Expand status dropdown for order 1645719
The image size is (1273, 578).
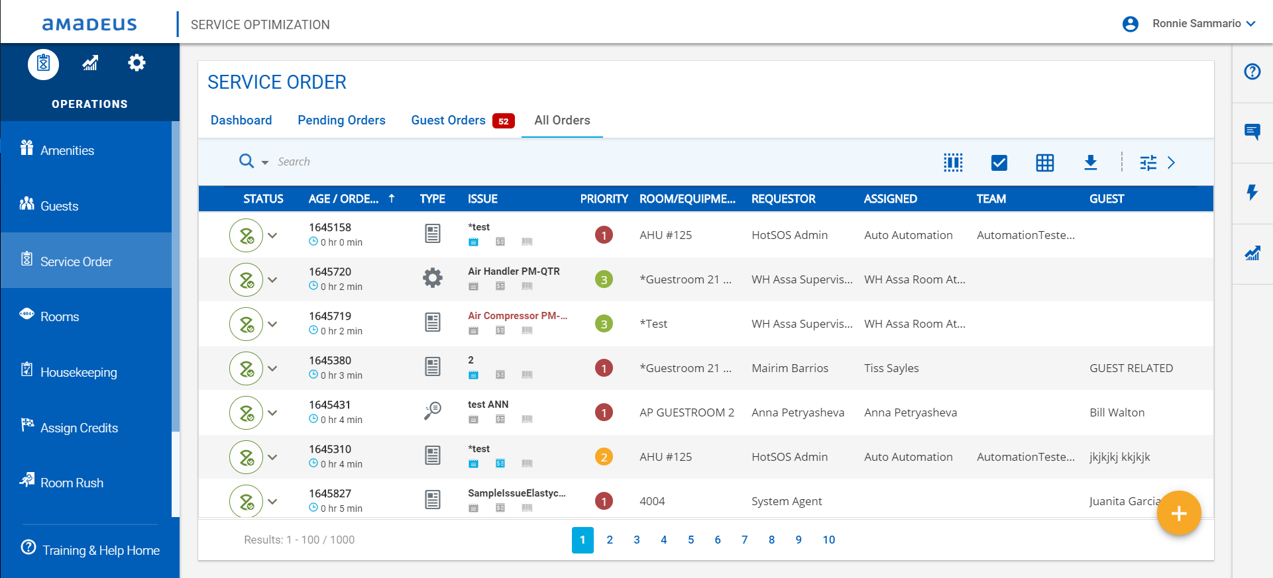click(x=272, y=324)
